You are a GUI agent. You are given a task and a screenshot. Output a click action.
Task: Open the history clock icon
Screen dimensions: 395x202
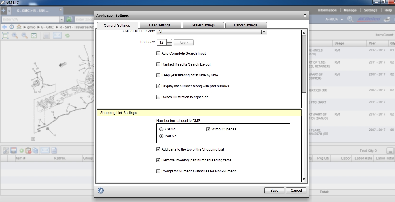[12, 27]
